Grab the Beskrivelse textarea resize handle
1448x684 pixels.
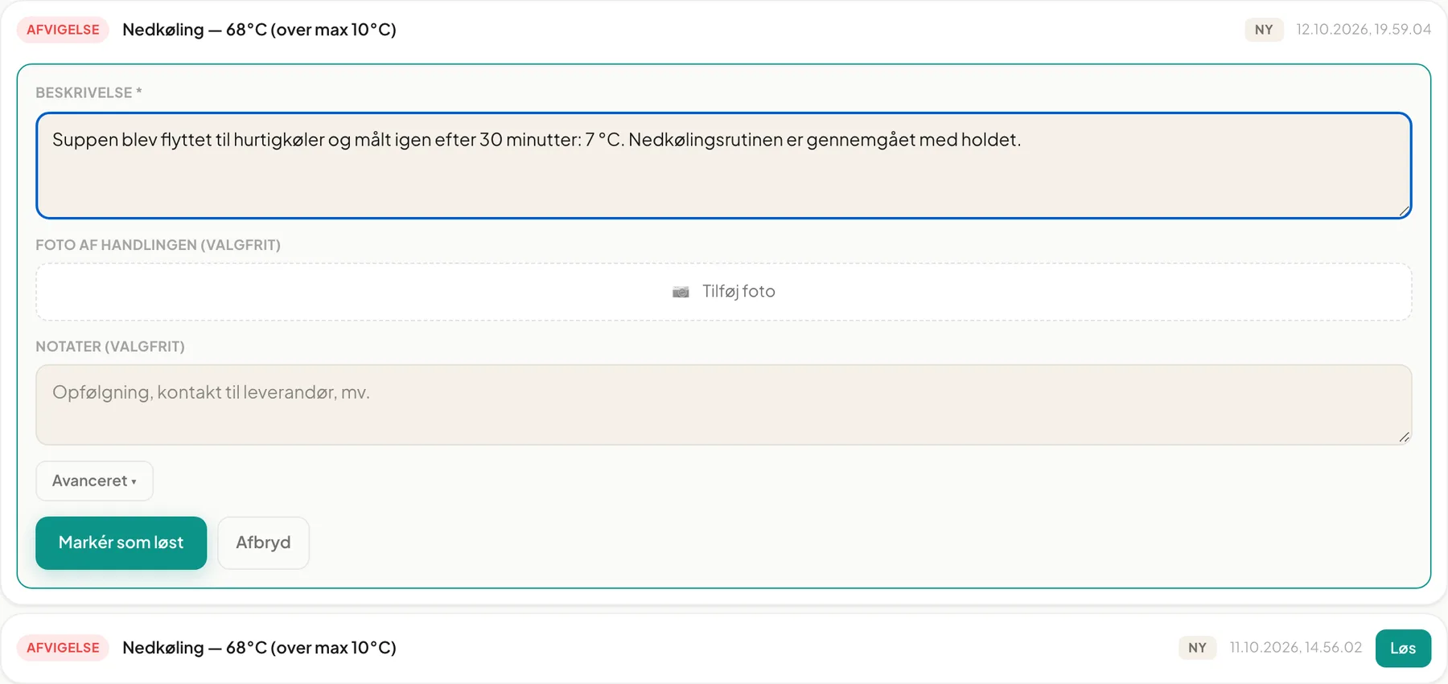[1404, 211]
